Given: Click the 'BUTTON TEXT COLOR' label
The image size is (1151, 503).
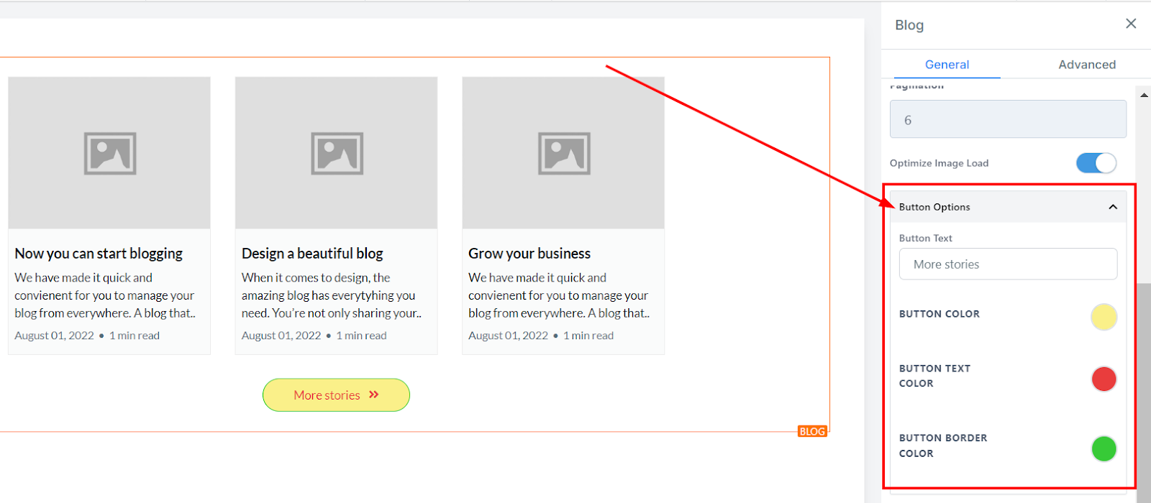Looking at the screenshot, I should coord(935,376).
